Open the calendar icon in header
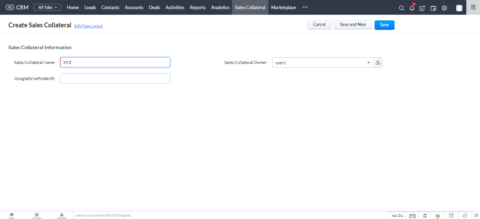The width and height of the screenshot is (480, 219). 433,8
